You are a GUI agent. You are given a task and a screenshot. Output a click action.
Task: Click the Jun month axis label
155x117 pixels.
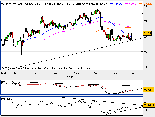(16, 73)
